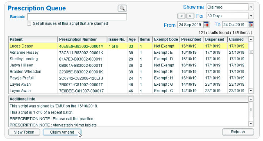Select the Adrianne Hissey row
This screenshot has width=263, height=141.
click(128, 53)
